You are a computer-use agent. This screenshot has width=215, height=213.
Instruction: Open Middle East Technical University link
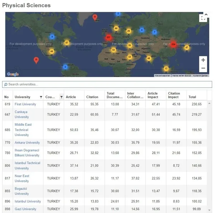click(23, 130)
